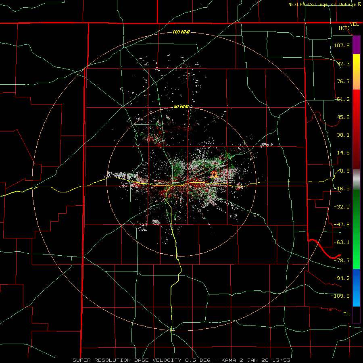363x363 pixels.
Task: Click the TH legend label
Action: point(346,314)
